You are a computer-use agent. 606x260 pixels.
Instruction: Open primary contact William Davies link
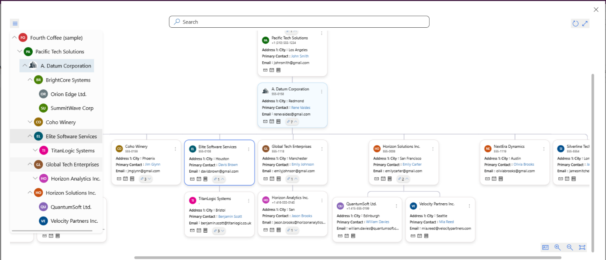(378, 222)
